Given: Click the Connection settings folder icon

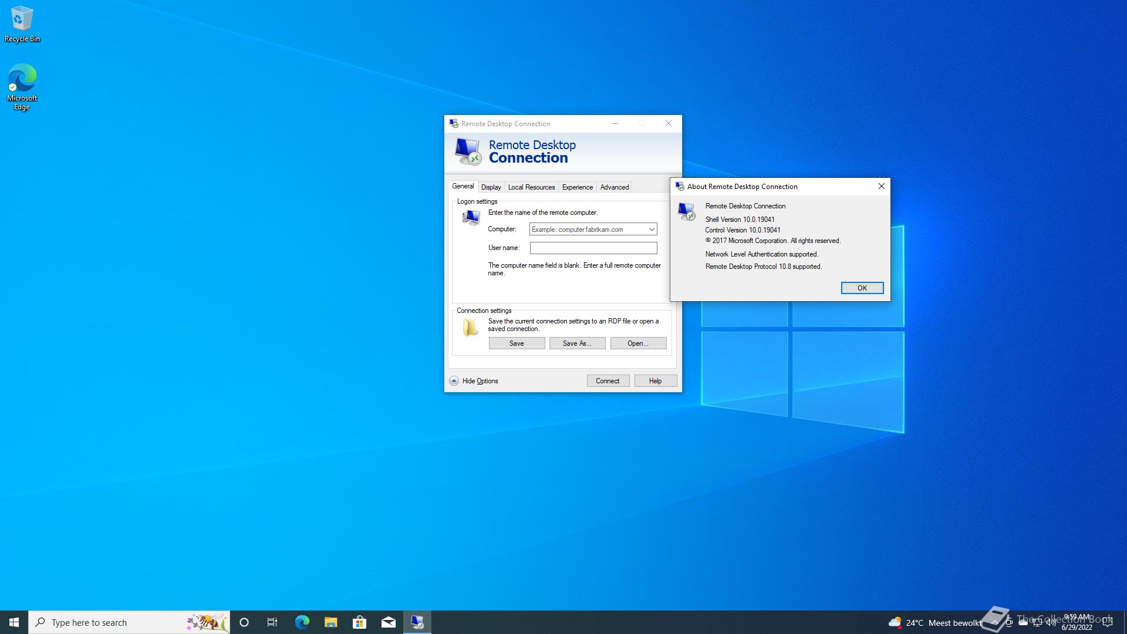Looking at the screenshot, I should [470, 327].
